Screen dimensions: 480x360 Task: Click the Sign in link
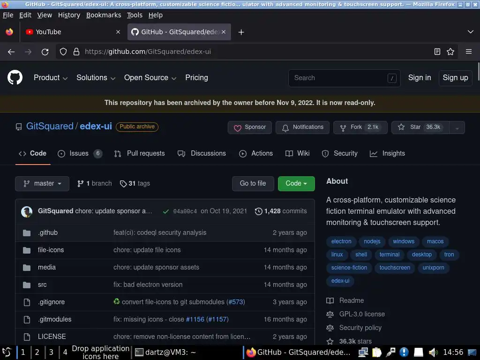coord(420,78)
